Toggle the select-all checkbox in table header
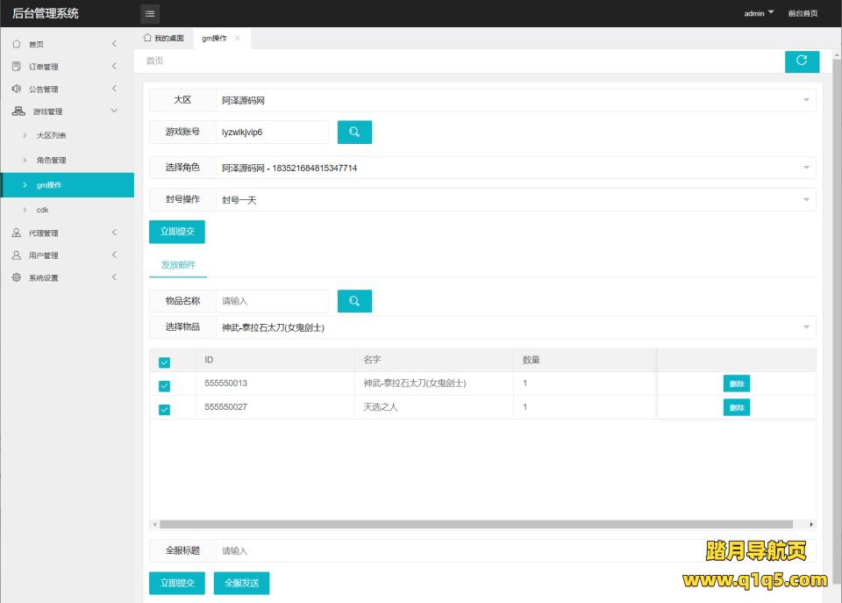This screenshot has height=603, width=842. click(164, 363)
